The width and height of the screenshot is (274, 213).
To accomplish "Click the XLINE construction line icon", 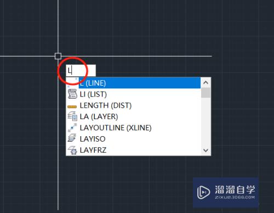I will (72, 127).
